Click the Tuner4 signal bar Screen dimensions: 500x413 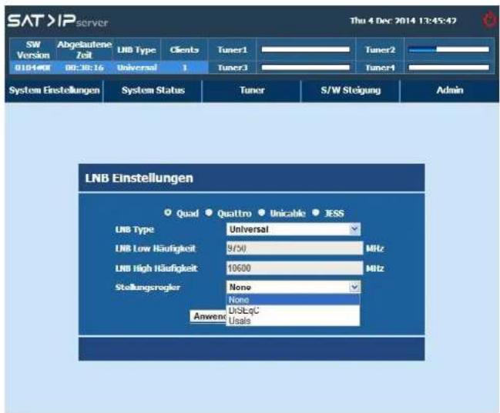pyautogui.click(x=448, y=67)
